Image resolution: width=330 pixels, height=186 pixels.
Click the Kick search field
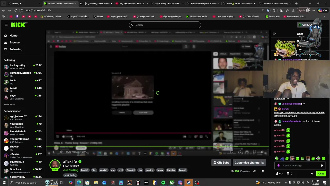point(165,25)
